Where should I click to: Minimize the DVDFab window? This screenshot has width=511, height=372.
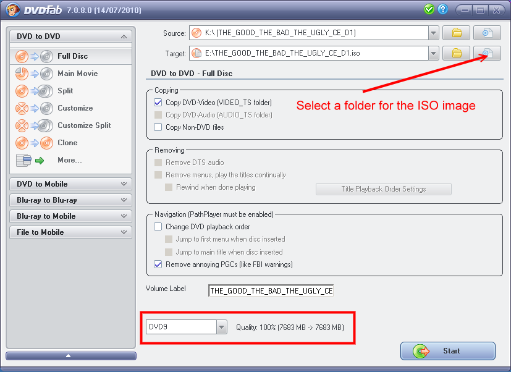point(465,10)
